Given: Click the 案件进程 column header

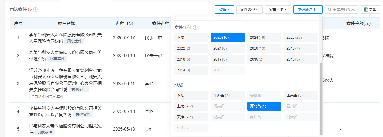Looking at the screenshot, I should click(161, 23).
